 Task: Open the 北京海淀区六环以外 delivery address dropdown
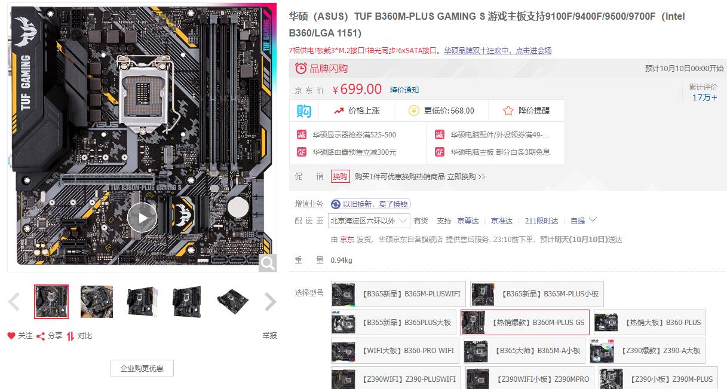click(369, 221)
